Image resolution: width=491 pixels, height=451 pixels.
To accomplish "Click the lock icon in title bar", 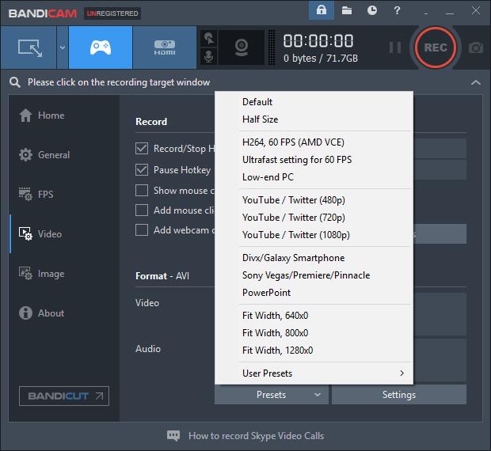I will click(x=322, y=10).
